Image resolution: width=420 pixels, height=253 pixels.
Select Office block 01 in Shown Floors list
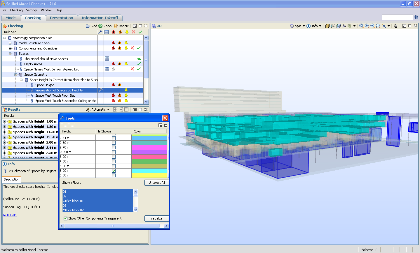point(98,201)
